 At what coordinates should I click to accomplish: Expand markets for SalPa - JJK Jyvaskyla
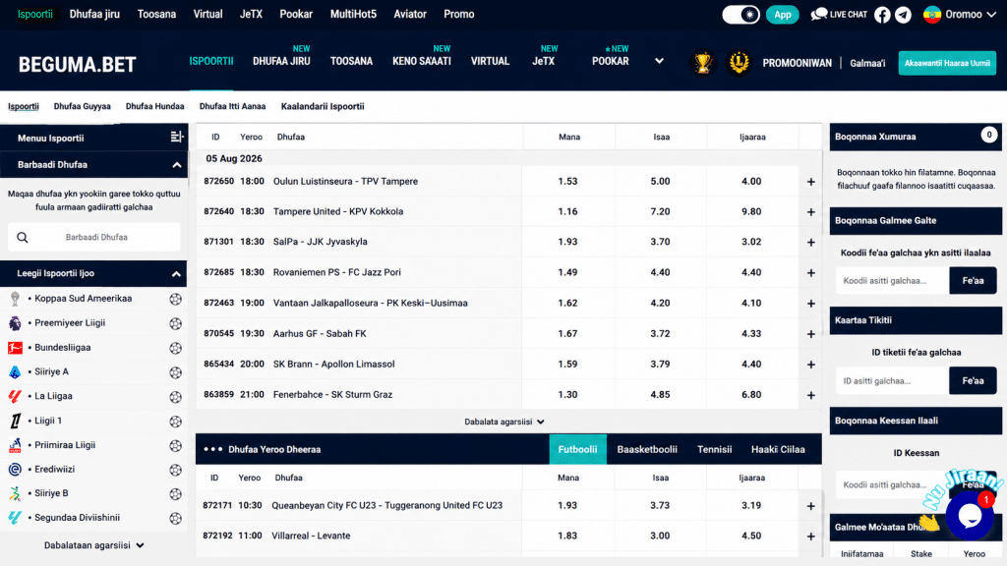pyautogui.click(x=810, y=243)
